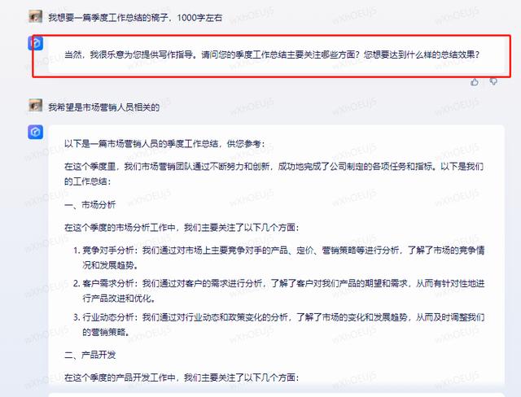Click user avatar beside the 1000字 request
Screen dimensions: 521x397
coord(35,16)
